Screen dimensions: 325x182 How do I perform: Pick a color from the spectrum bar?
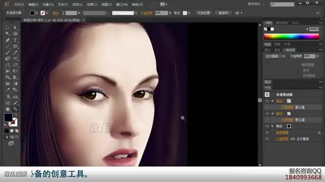(x=291, y=36)
